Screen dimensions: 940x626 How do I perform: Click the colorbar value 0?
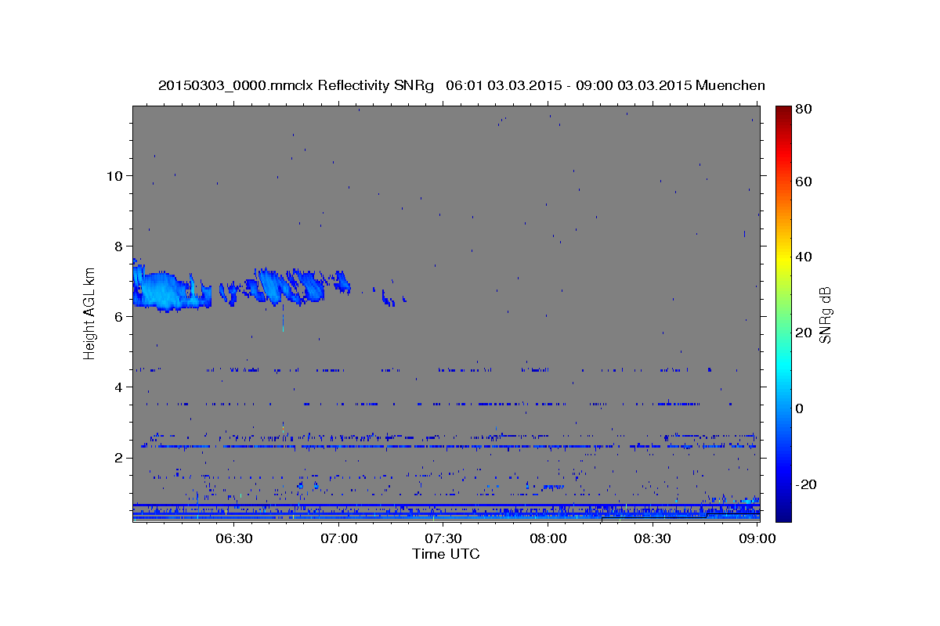pos(800,408)
